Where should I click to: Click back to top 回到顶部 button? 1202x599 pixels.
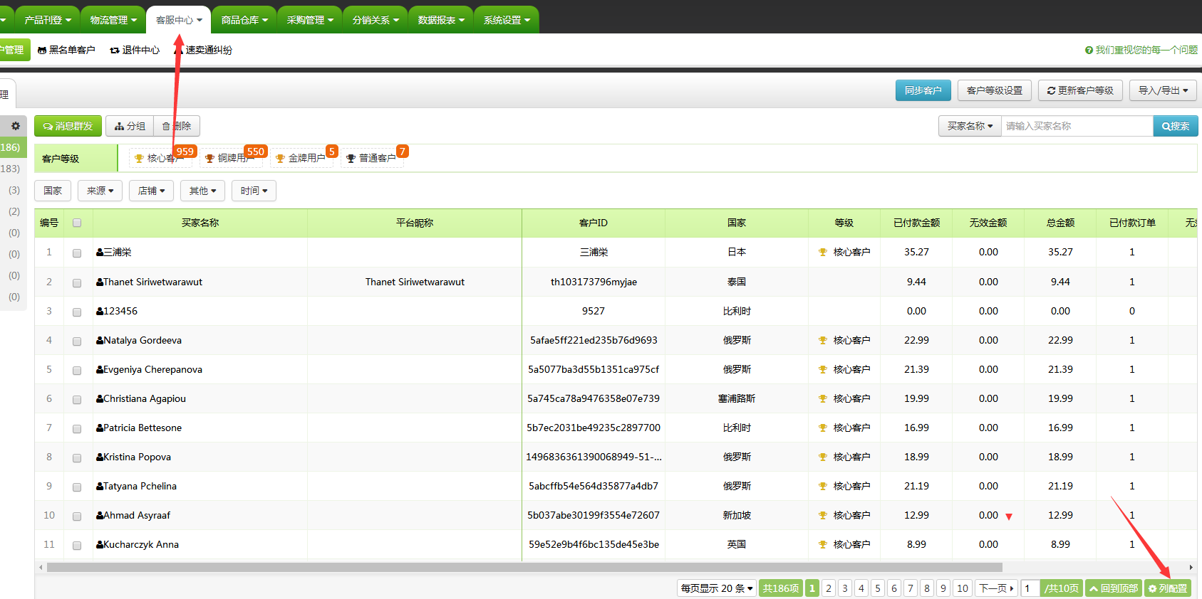tap(1113, 588)
